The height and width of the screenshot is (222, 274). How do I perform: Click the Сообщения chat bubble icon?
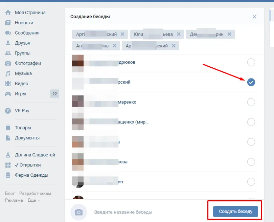(8, 33)
